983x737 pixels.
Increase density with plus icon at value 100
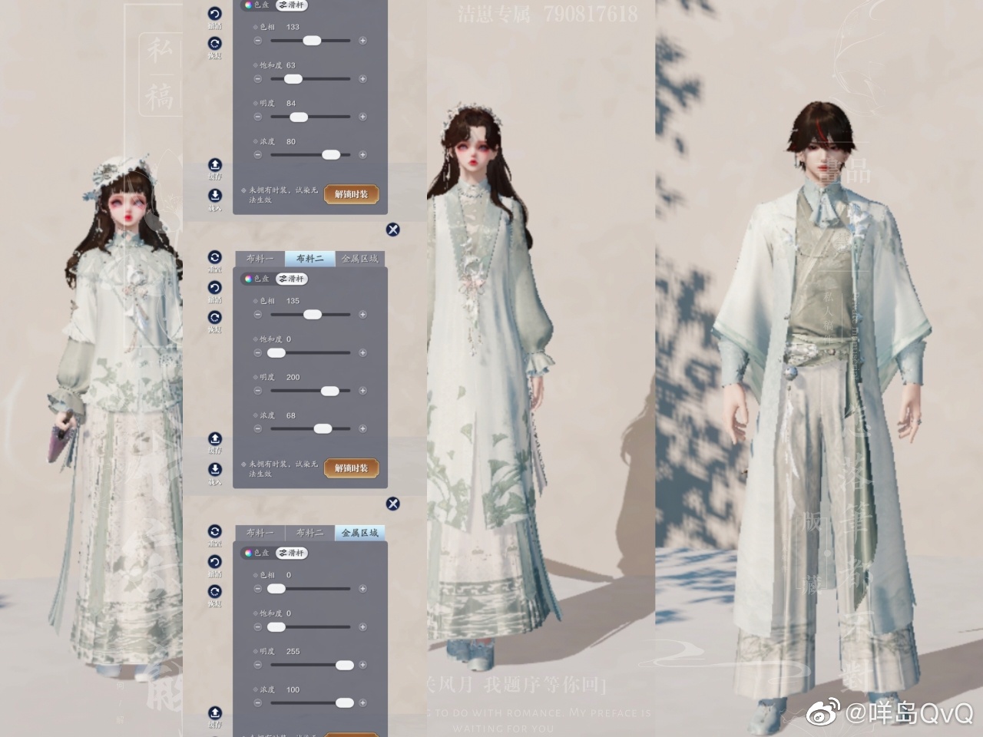[x=362, y=703]
